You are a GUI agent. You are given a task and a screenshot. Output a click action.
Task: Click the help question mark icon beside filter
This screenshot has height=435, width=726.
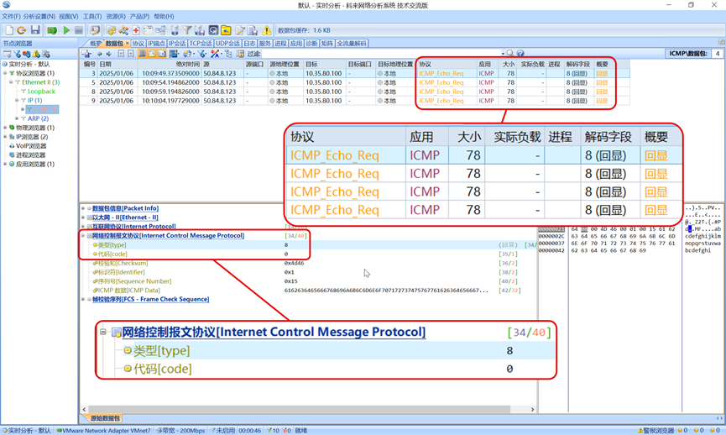pyautogui.click(x=520, y=54)
